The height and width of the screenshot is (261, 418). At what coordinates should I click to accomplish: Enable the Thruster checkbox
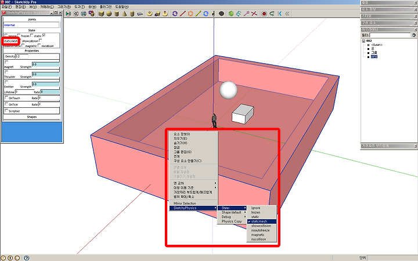[x=6, y=72]
